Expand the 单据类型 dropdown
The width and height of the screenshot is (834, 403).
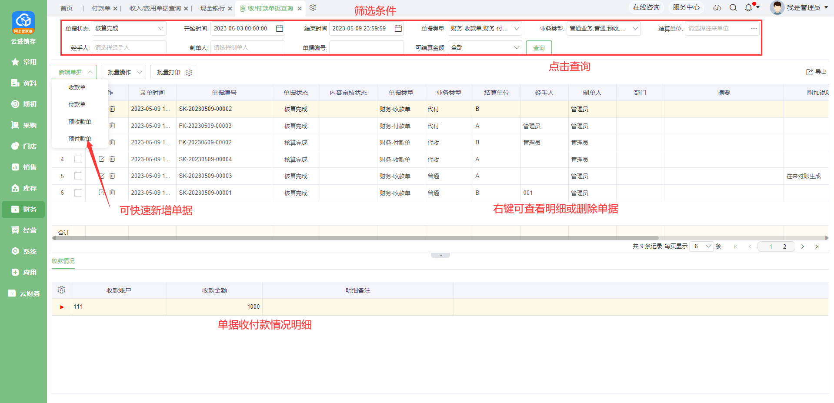tap(485, 28)
